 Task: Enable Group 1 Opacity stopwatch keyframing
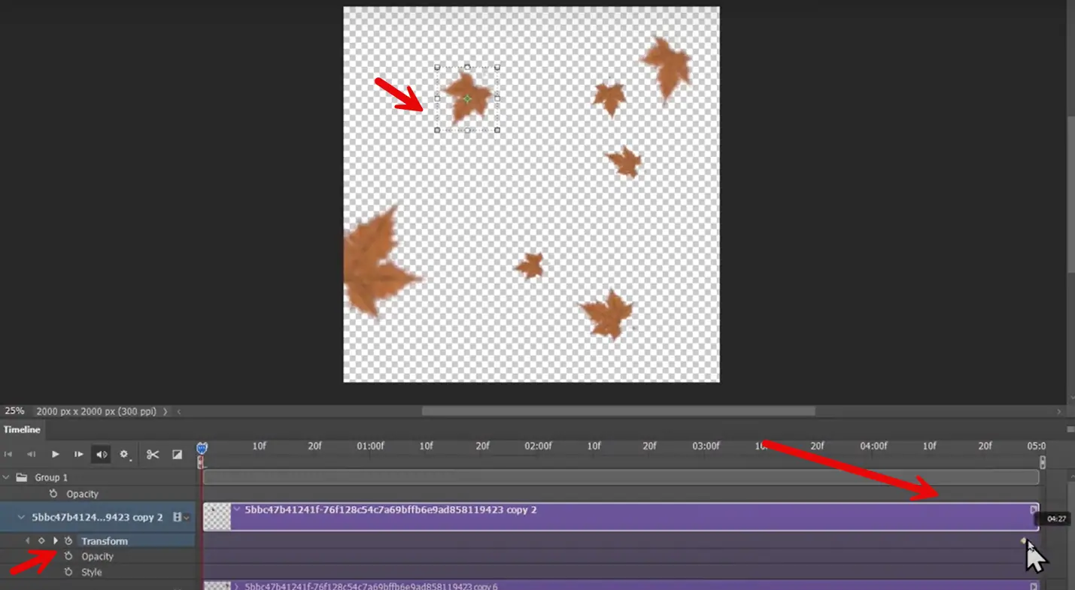tap(53, 494)
